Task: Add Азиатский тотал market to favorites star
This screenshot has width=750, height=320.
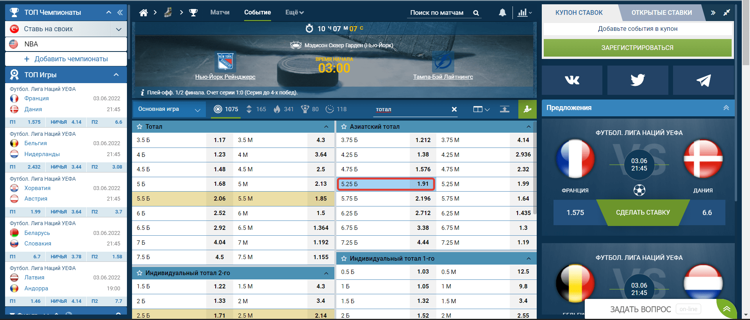Action: 344,126
